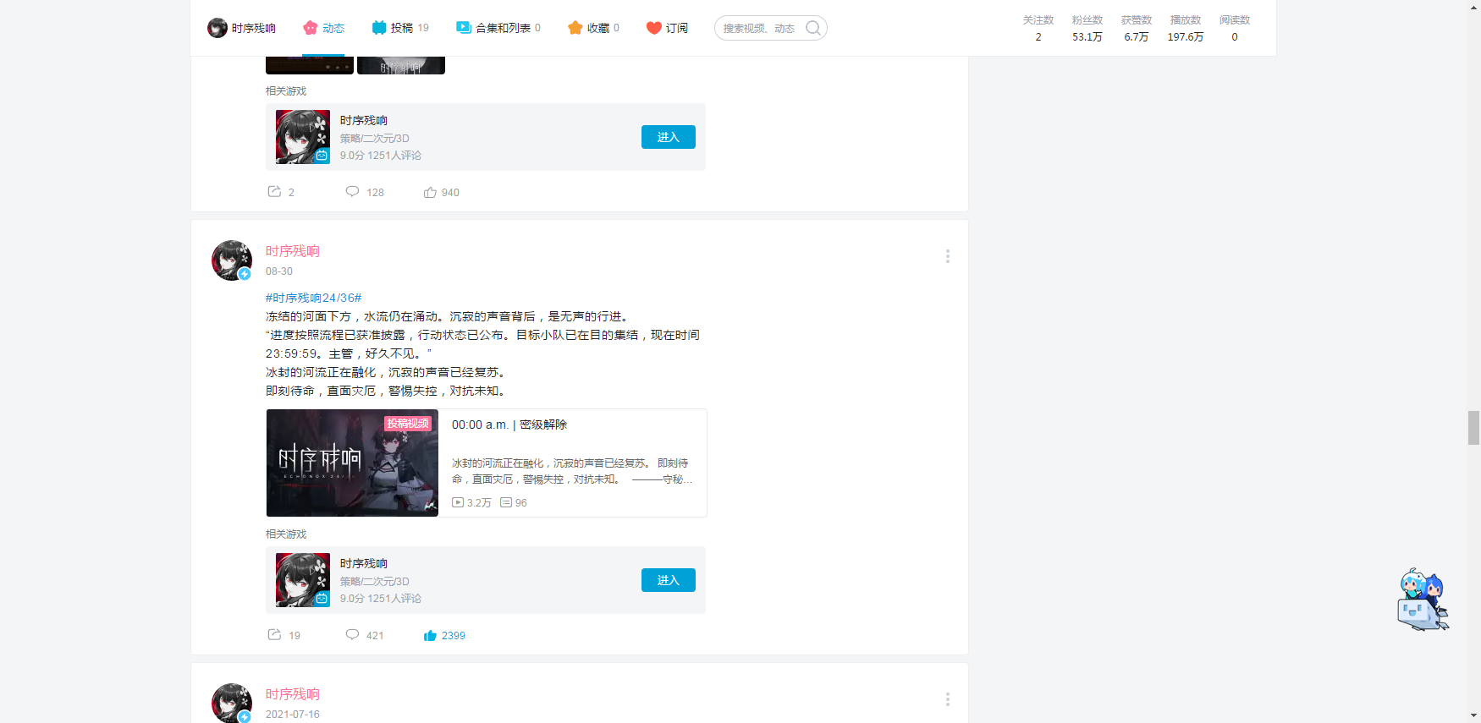Click the red 订阅 heart icon
The width and height of the screenshot is (1481, 723).
tap(653, 28)
